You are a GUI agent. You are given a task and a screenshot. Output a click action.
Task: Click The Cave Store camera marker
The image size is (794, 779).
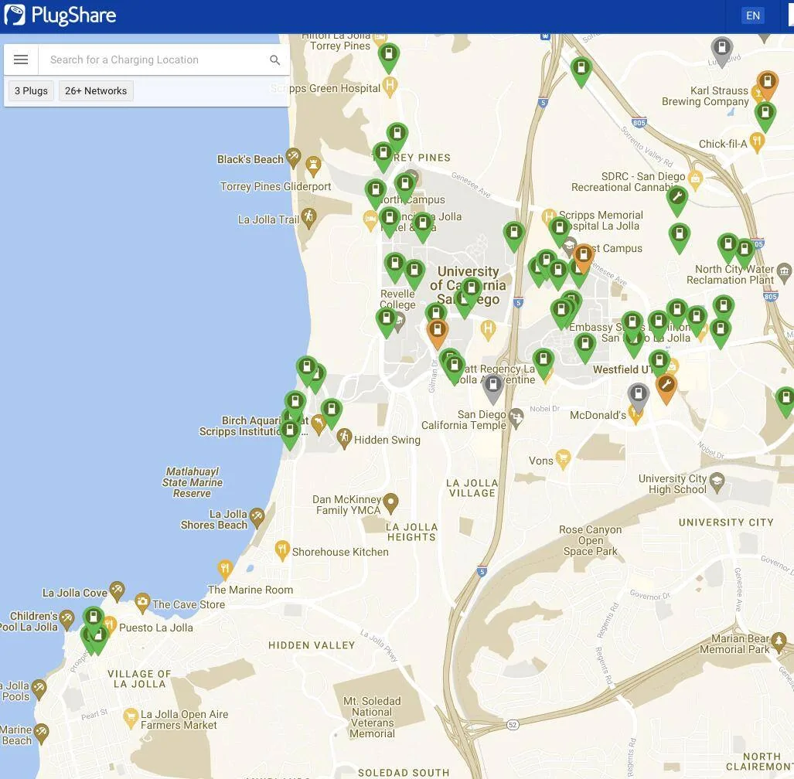142,602
